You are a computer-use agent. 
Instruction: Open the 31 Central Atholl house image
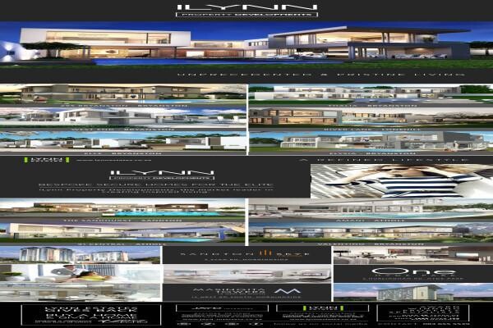click(122, 232)
